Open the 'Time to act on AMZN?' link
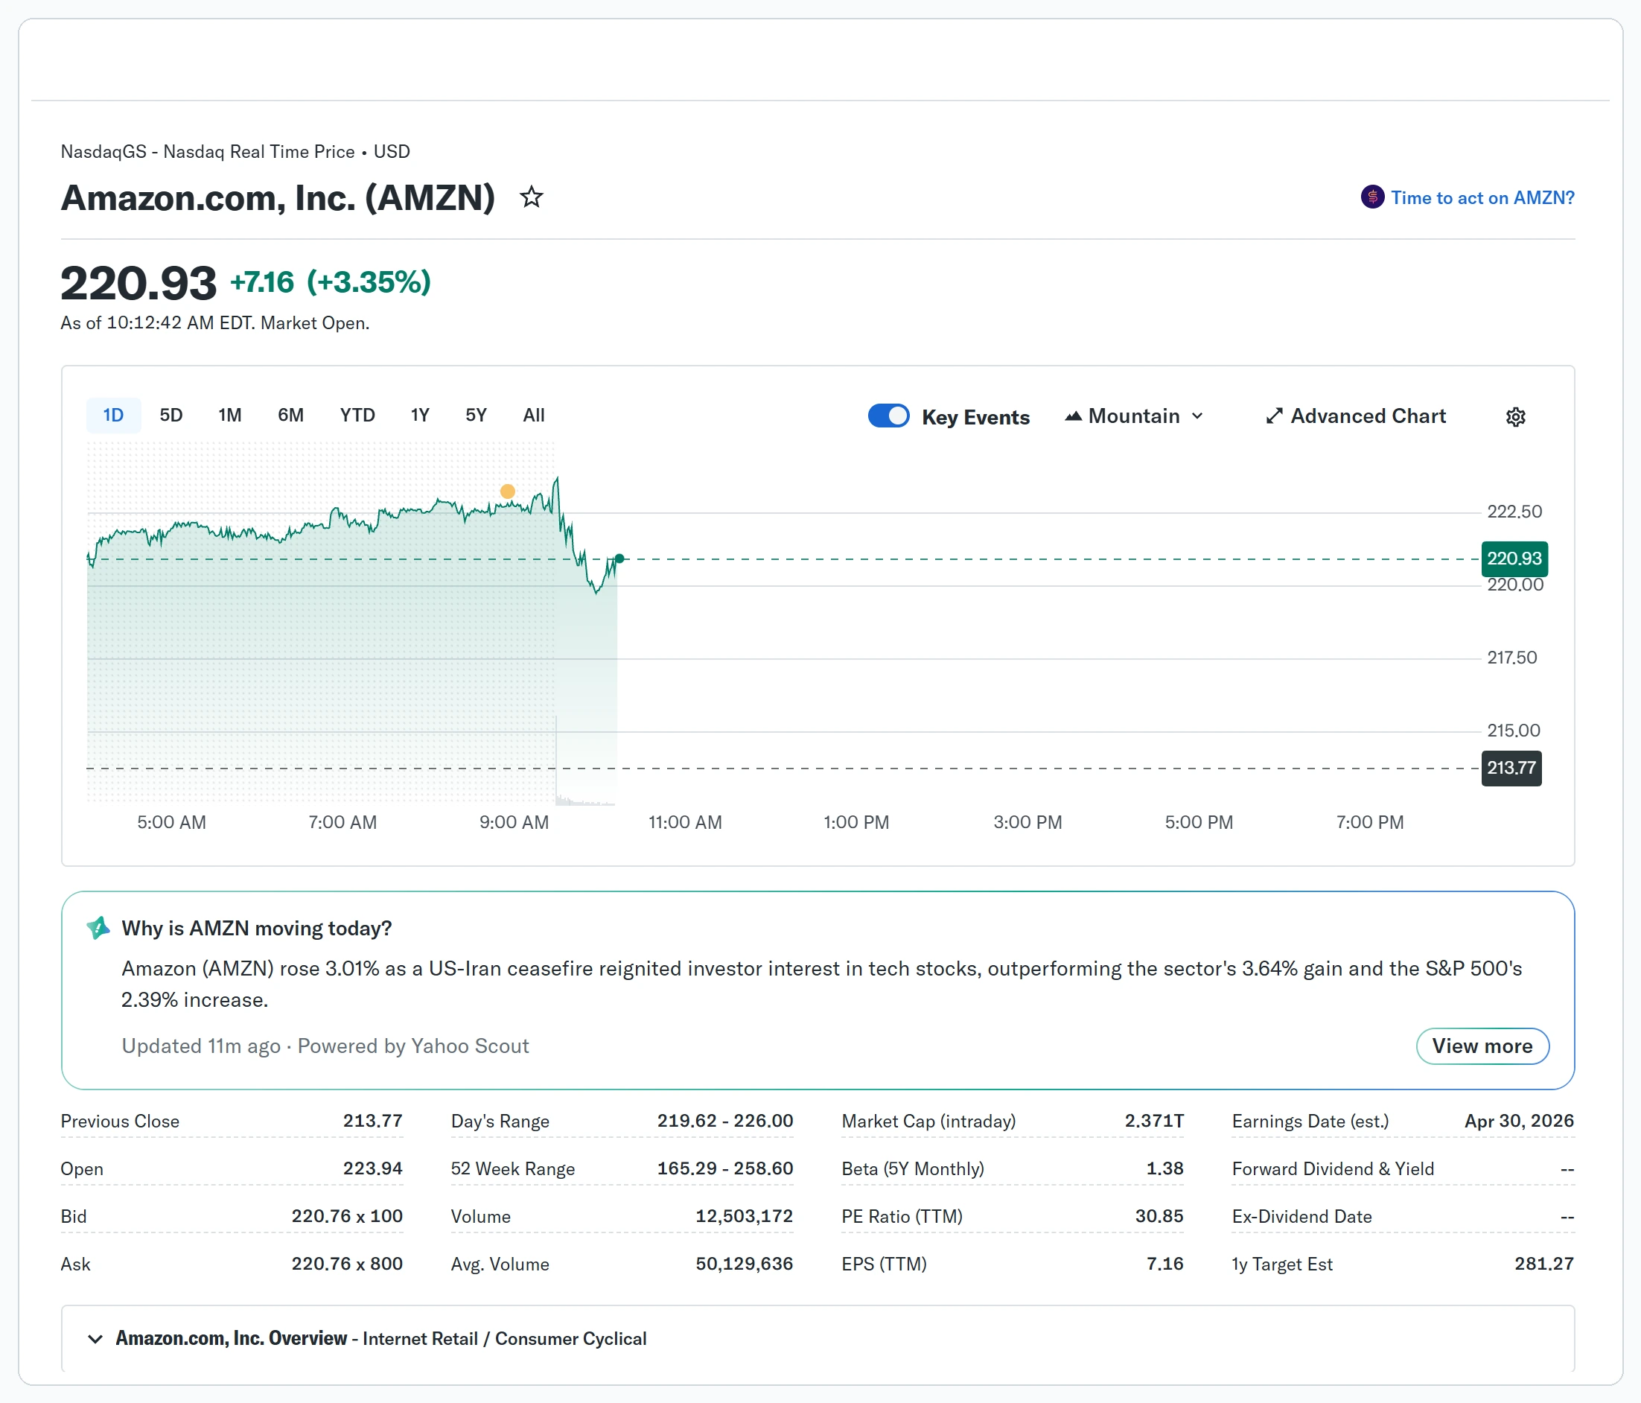This screenshot has height=1403, width=1641. coord(1482,197)
